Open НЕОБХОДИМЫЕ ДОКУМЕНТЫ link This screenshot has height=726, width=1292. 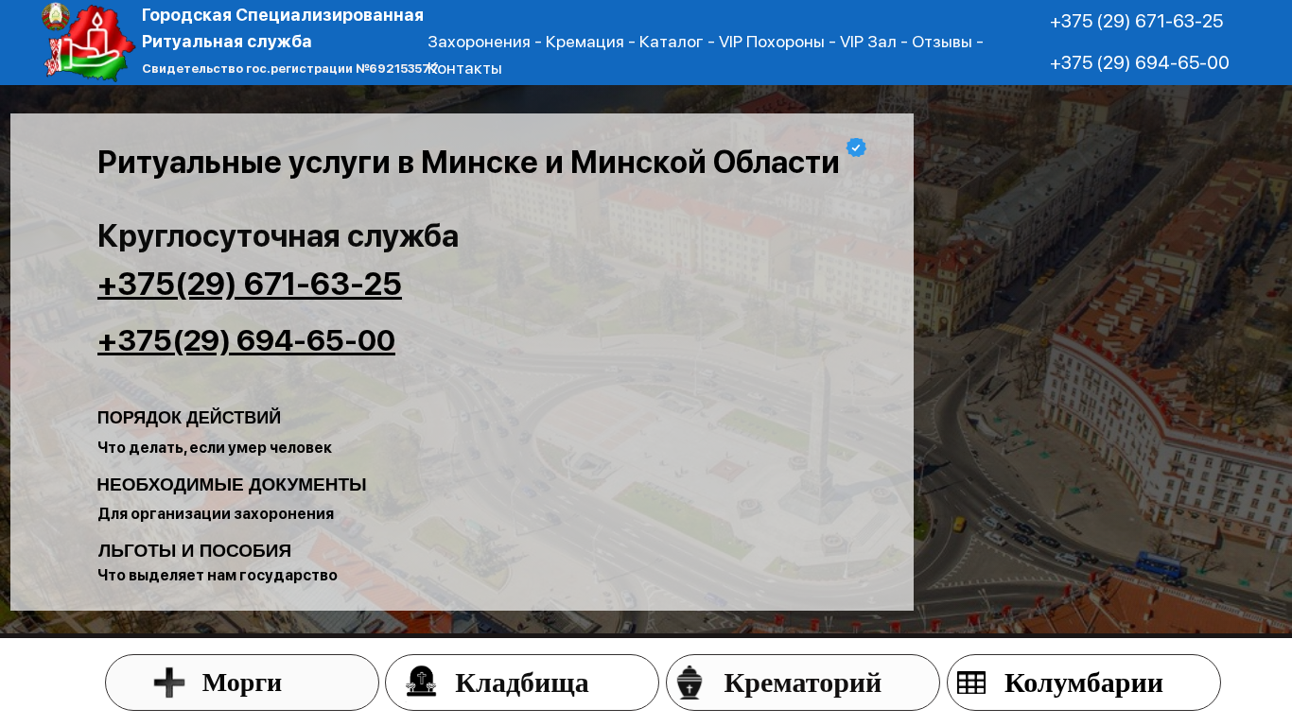[232, 485]
